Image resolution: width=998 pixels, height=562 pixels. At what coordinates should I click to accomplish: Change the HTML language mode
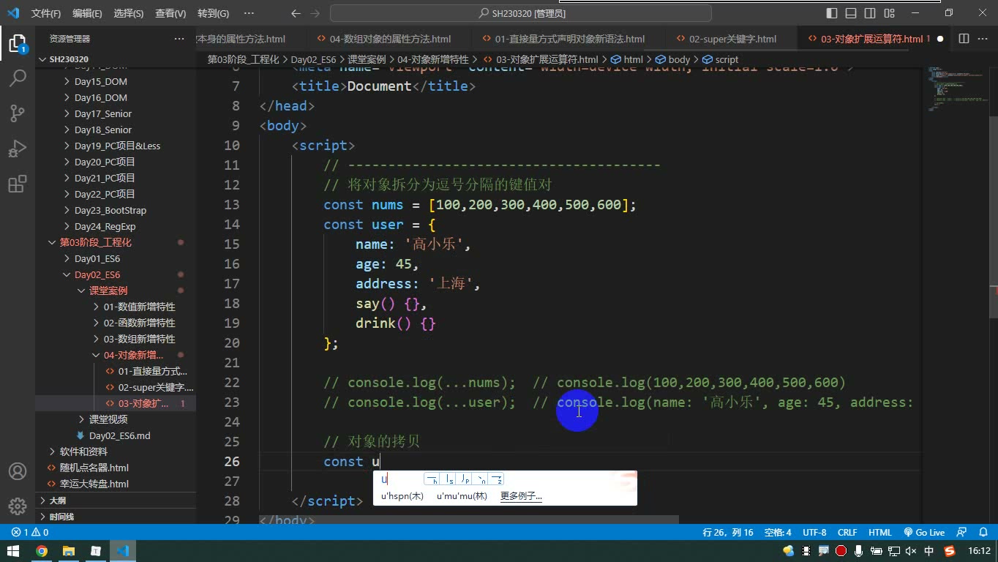coord(879,533)
